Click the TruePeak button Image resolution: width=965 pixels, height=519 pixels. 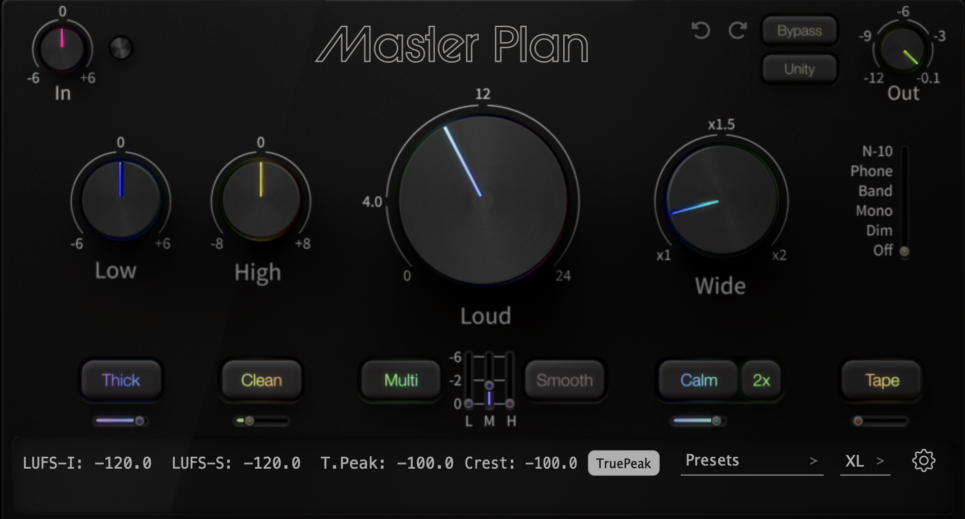(x=623, y=463)
